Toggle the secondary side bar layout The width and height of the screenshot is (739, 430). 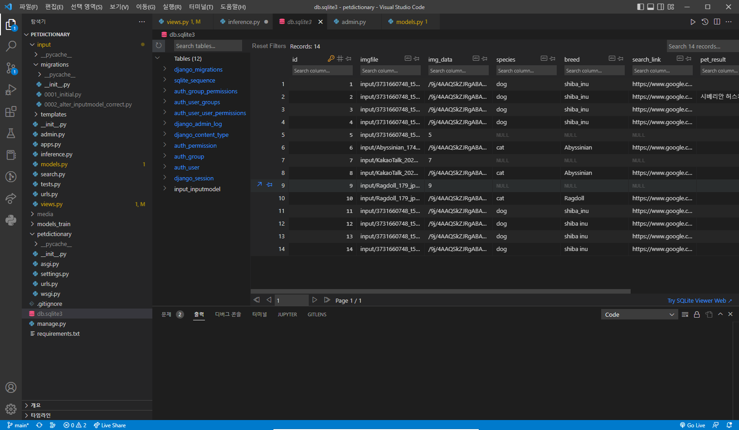(661, 7)
